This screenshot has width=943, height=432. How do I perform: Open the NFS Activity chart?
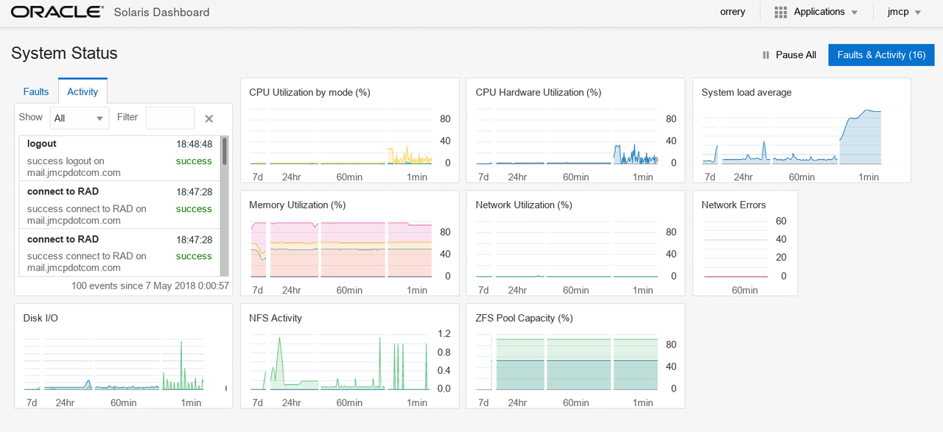[x=350, y=356]
